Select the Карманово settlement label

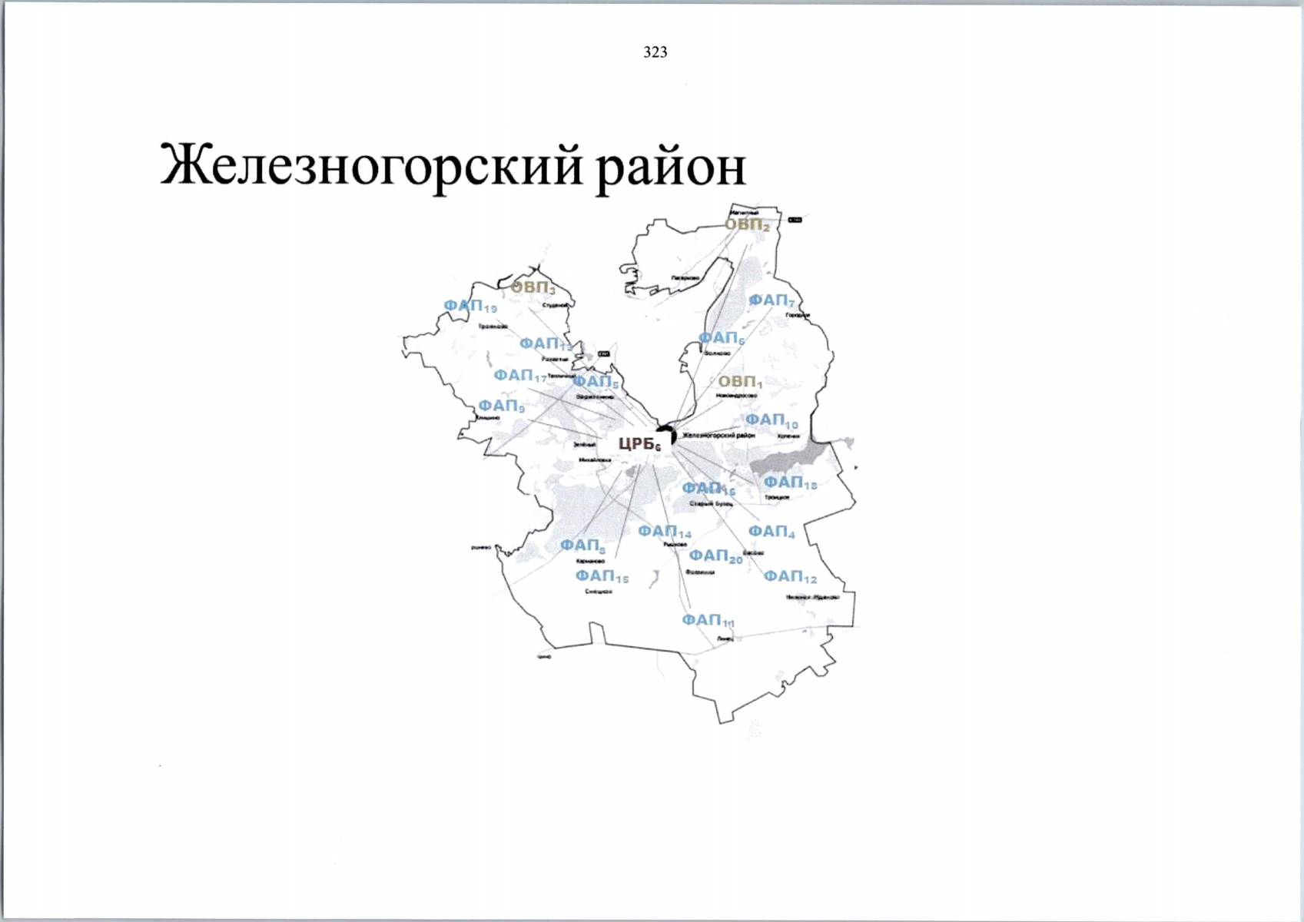(589, 560)
